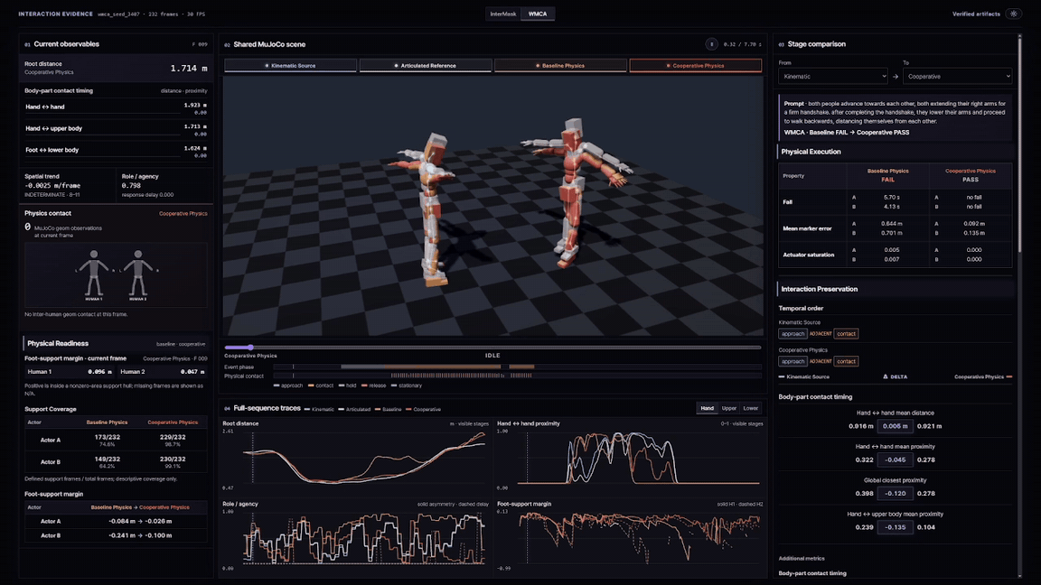Viewport: 1041px width, 585px height.
Task: Click the hold legend entry
Action: (347, 385)
